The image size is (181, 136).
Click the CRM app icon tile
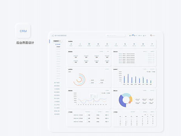tap(23, 31)
